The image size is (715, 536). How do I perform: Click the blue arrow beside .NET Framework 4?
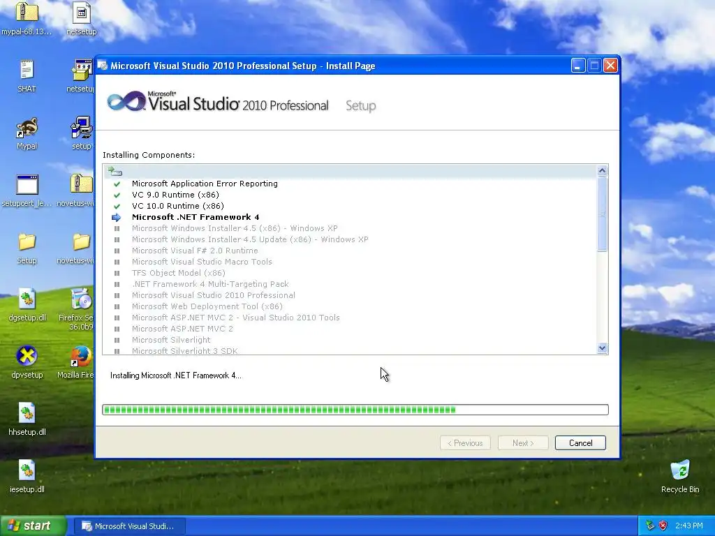click(x=117, y=218)
